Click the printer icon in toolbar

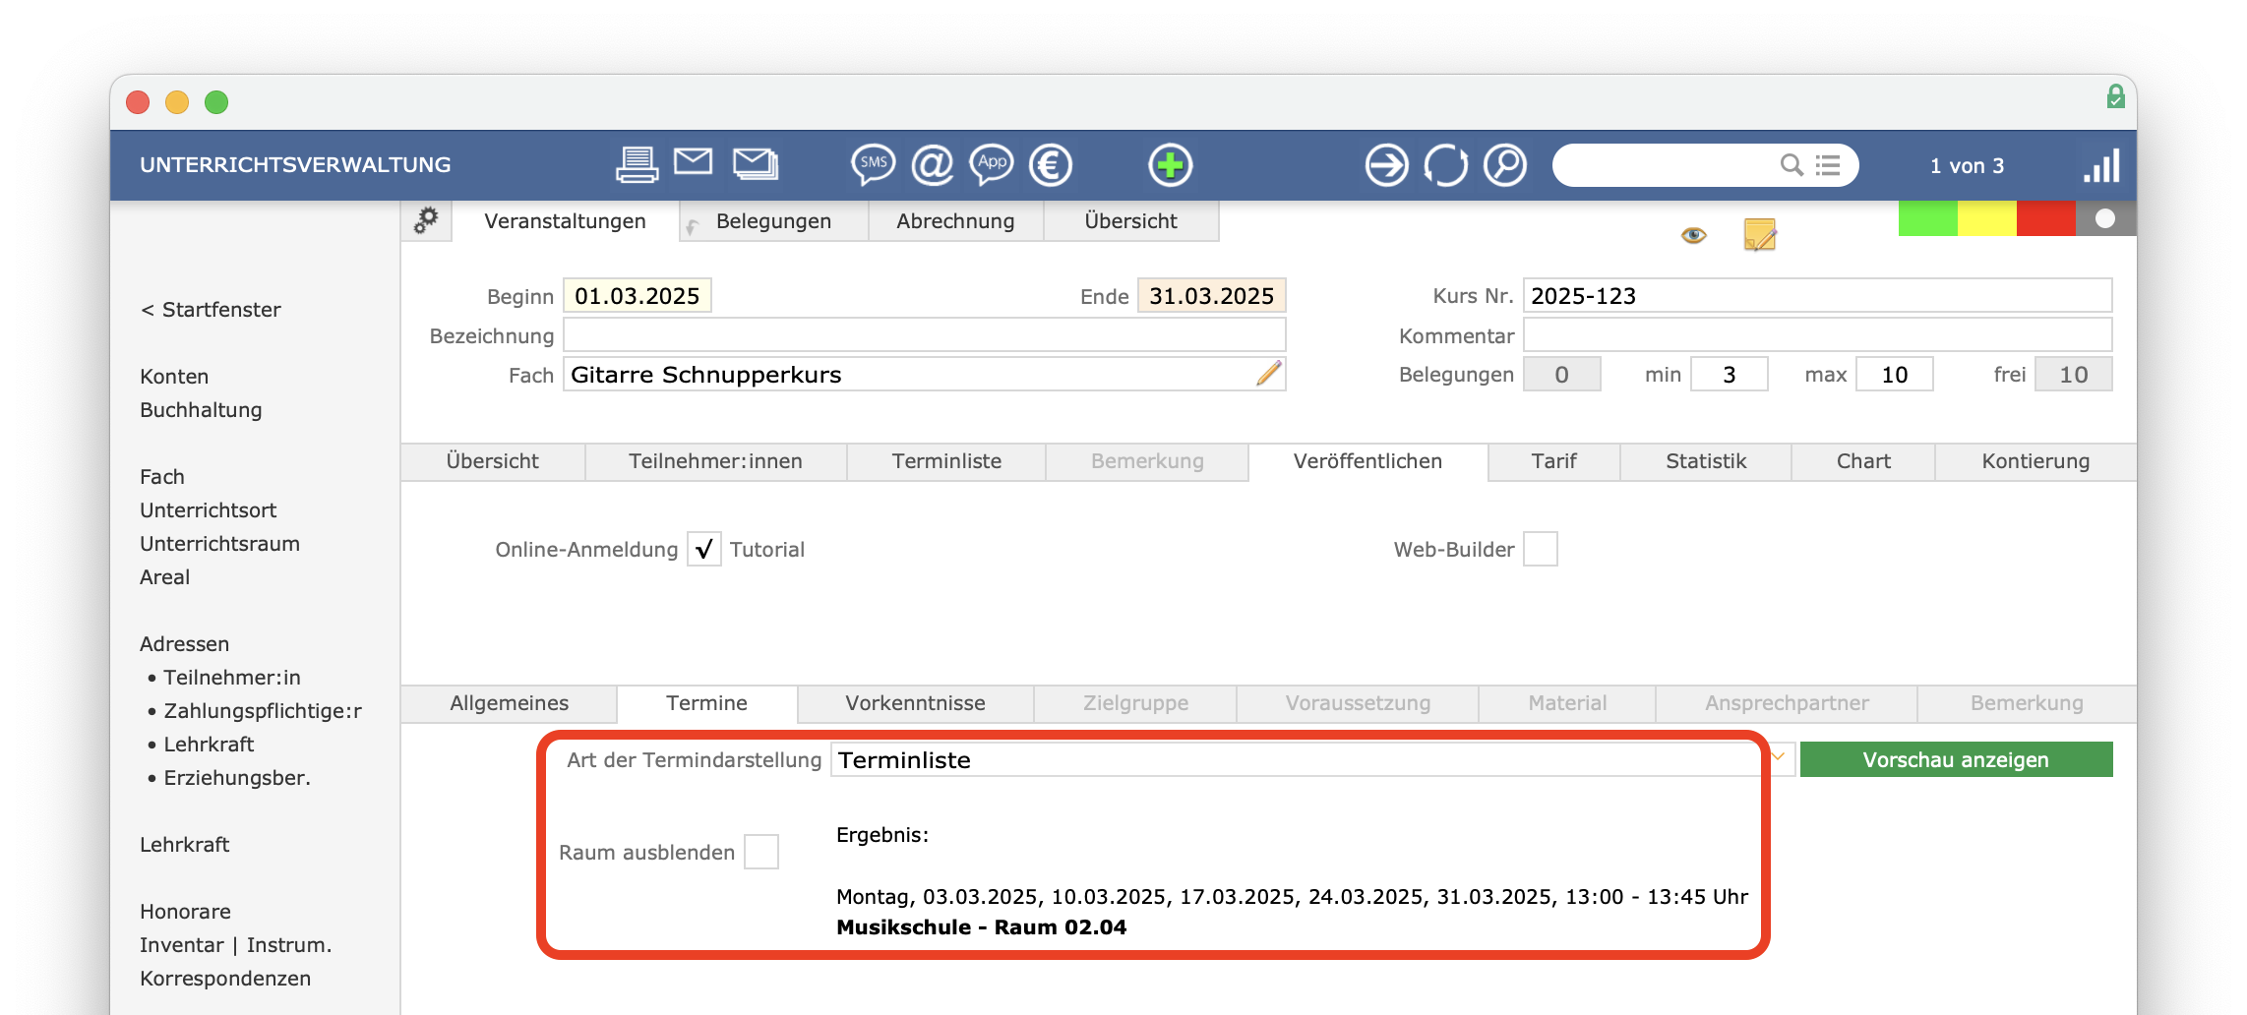point(637,164)
